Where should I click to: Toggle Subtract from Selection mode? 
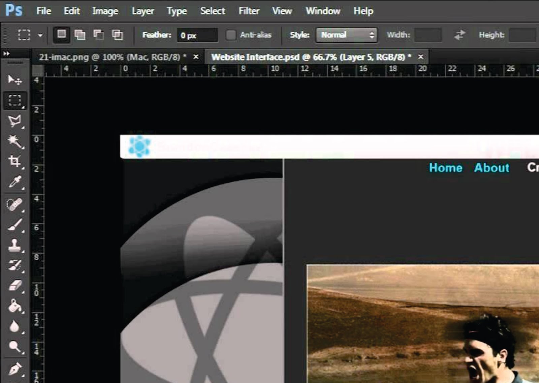(x=99, y=34)
